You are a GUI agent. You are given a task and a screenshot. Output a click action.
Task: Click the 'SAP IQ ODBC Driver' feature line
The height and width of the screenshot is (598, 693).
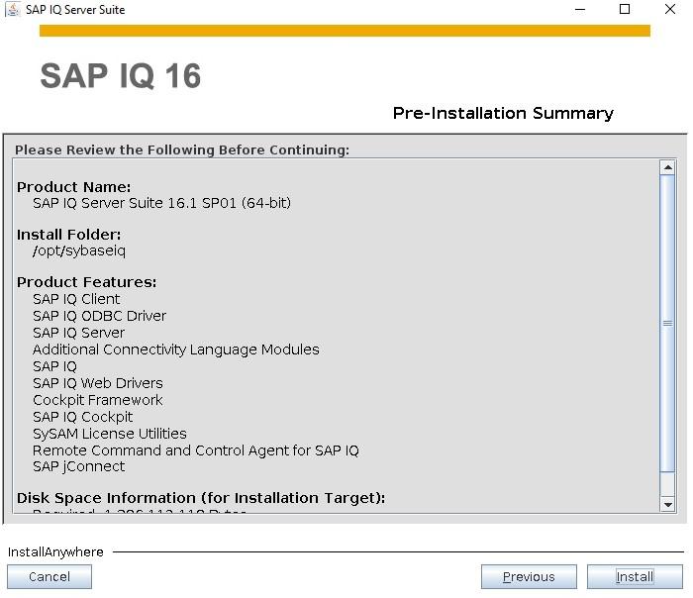[99, 316]
